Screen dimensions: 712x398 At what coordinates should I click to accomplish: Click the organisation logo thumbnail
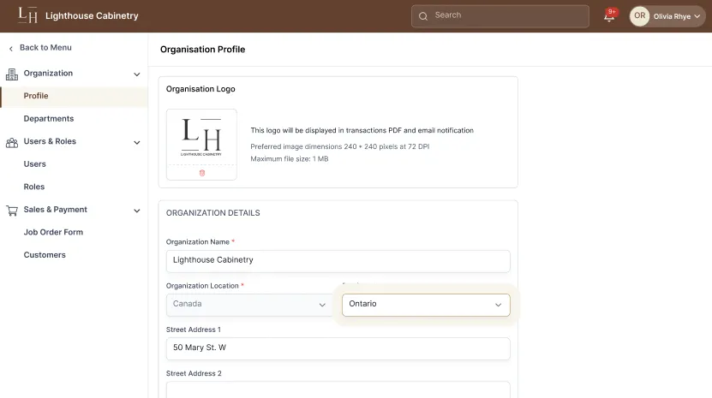point(201,137)
